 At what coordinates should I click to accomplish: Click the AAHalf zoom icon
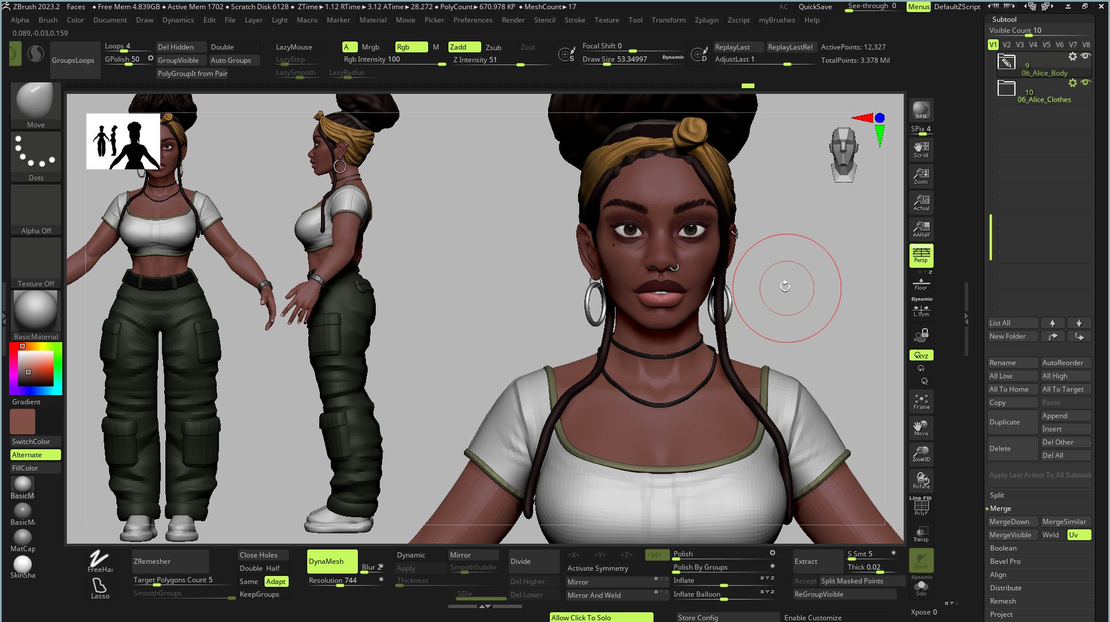tap(921, 229)
